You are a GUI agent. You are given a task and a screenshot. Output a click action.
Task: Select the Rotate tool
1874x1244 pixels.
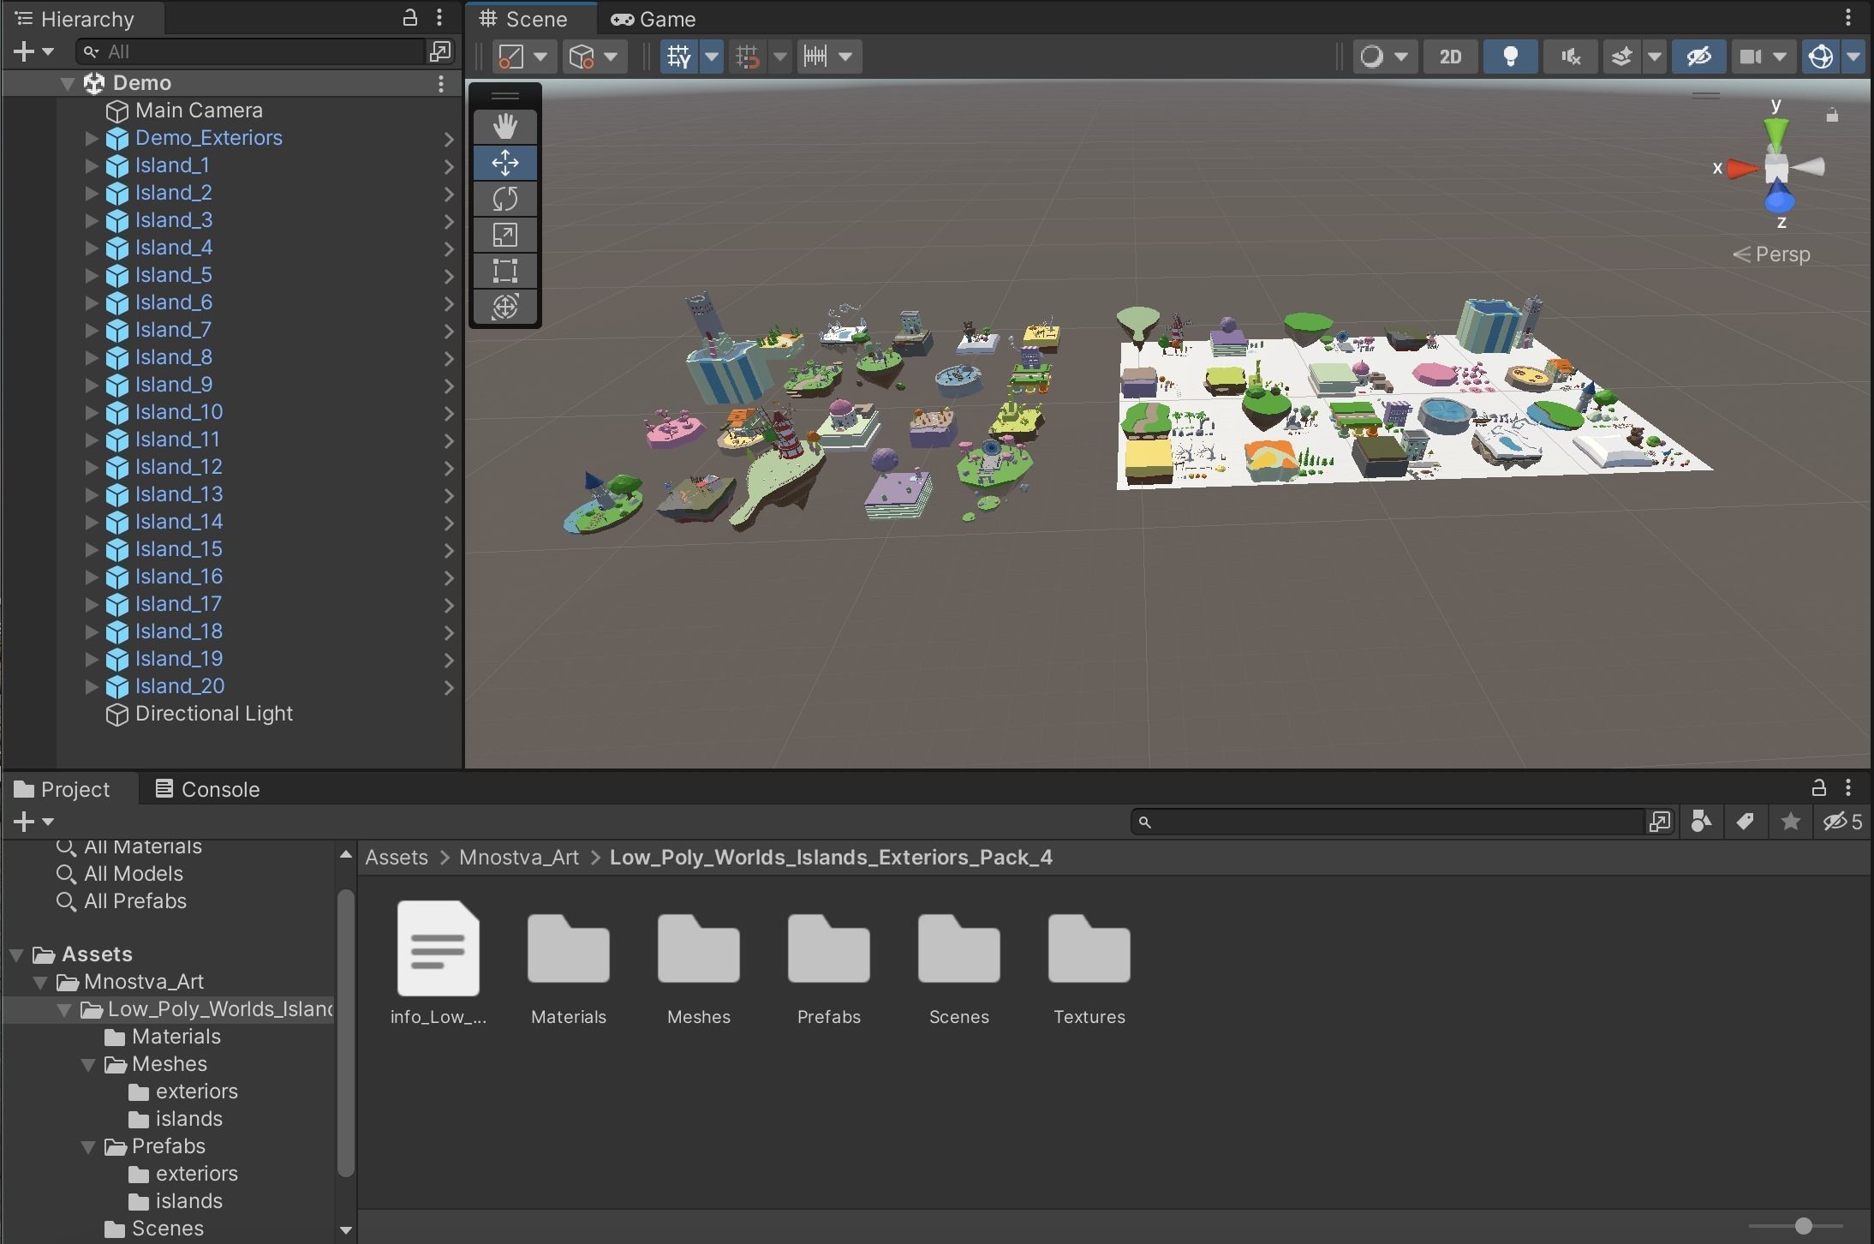coord(504,199)
